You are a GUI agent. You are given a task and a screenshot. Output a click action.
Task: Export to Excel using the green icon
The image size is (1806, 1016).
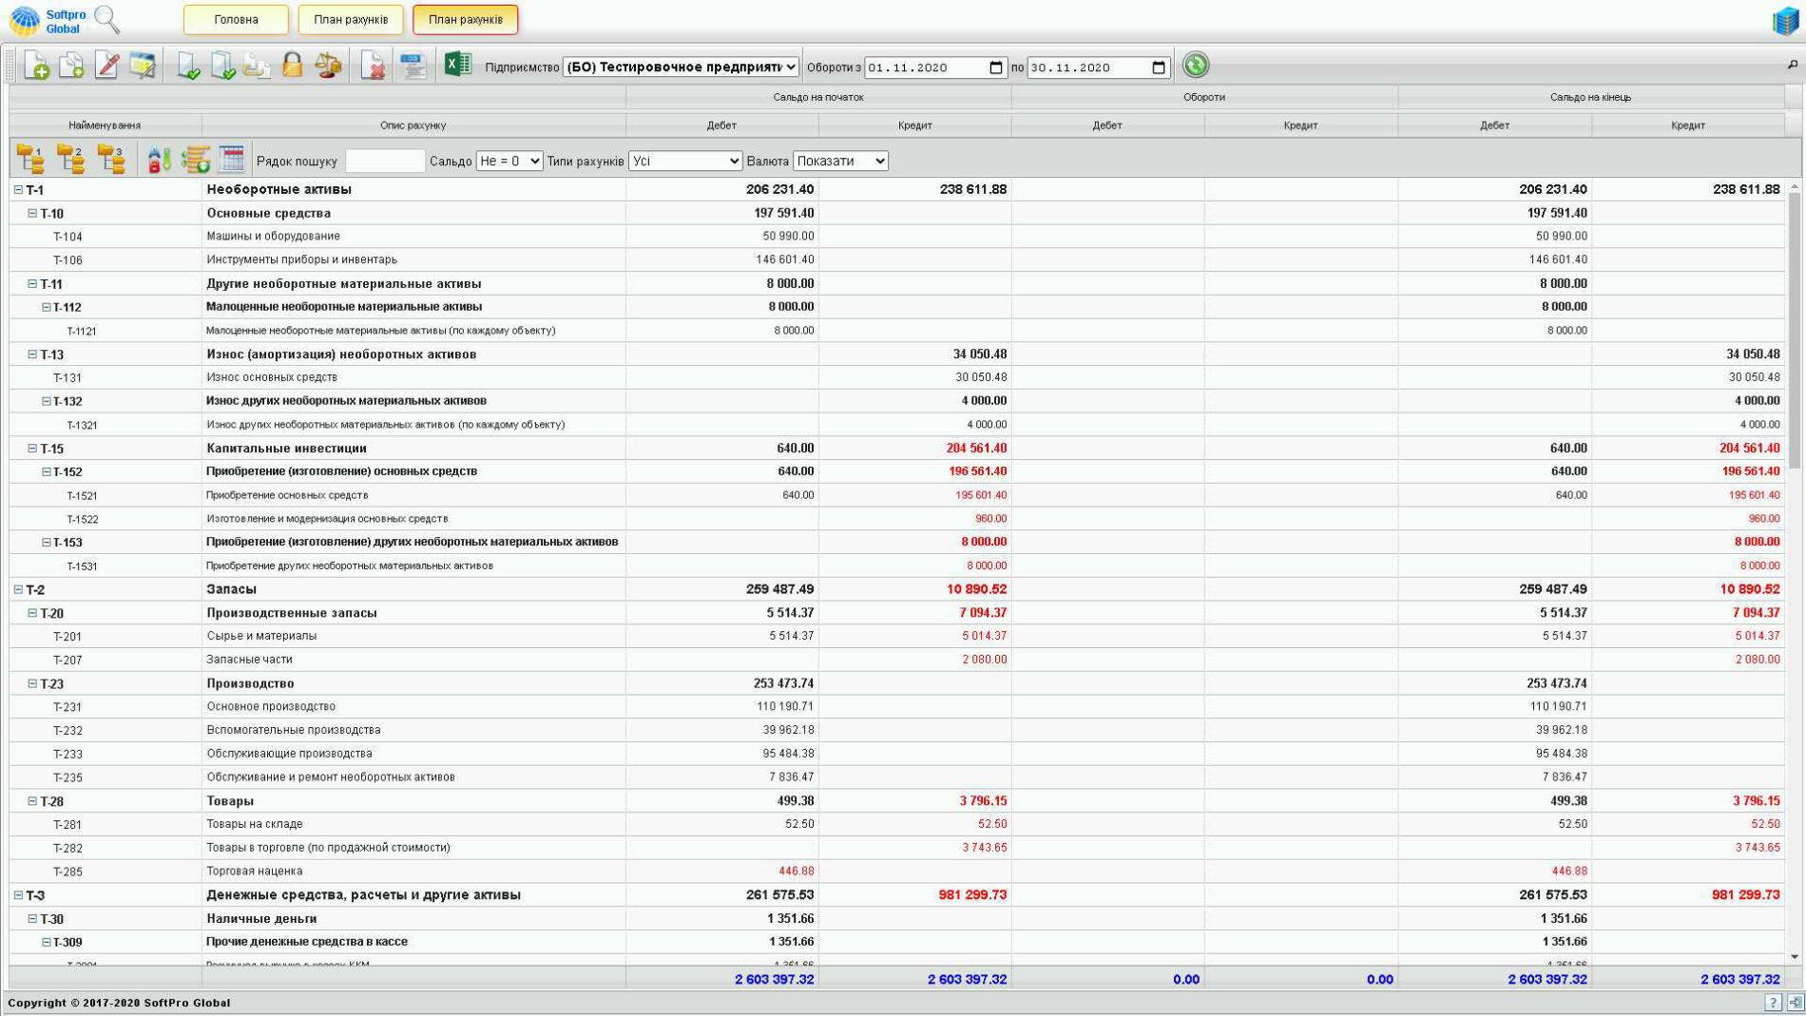coord(457,64)
